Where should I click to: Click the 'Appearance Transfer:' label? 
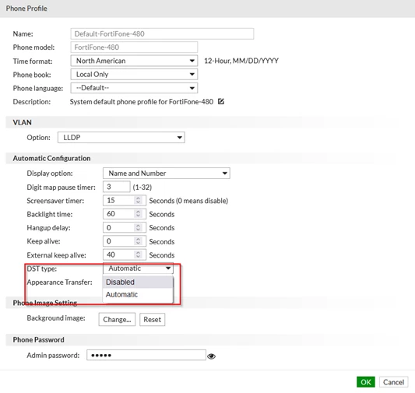59,282
